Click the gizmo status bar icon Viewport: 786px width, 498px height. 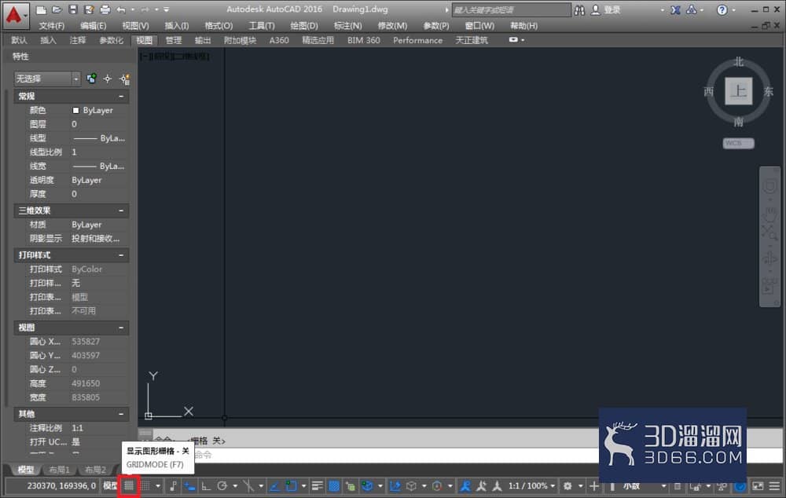pyautogui.click(x=437, y=486)
